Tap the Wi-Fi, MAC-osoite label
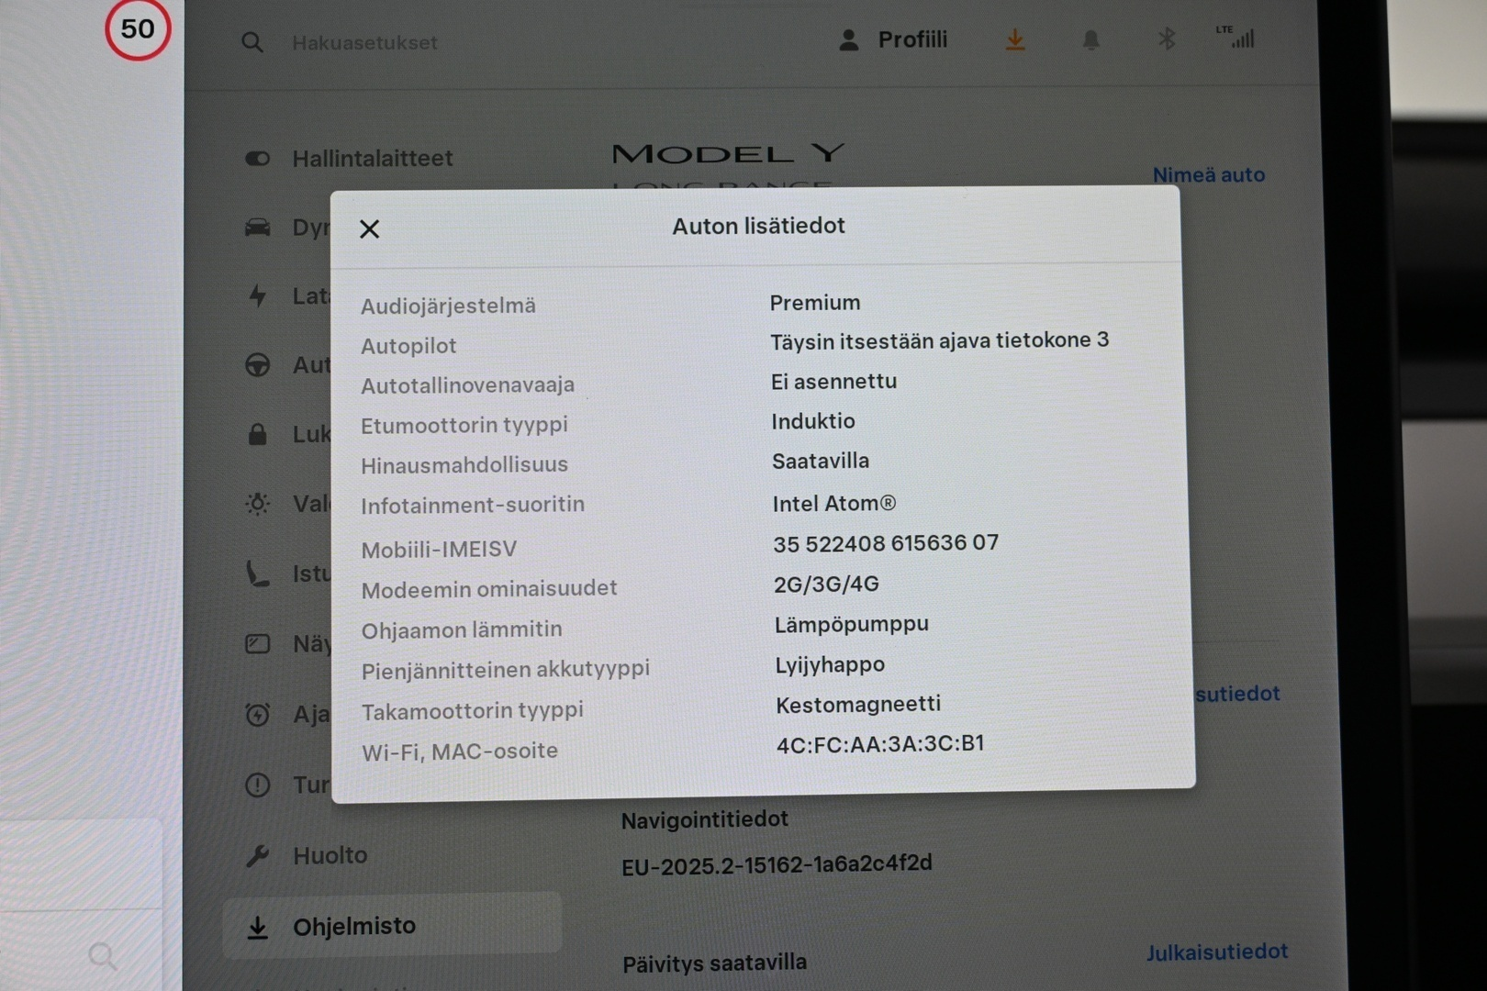 click(460, 752)
